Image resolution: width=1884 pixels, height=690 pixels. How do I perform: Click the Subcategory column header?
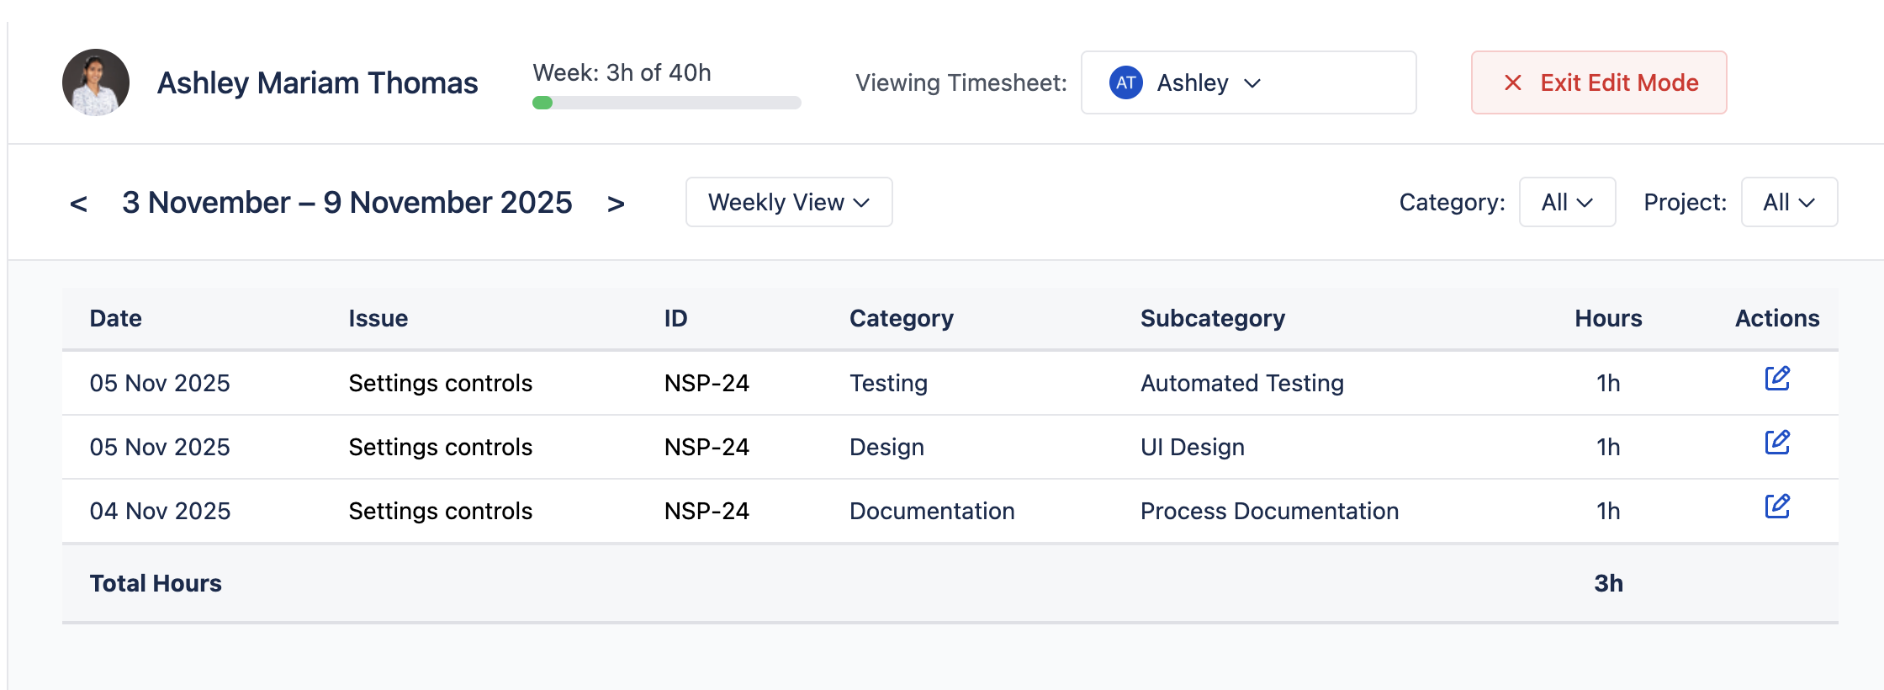point(1212,318)
